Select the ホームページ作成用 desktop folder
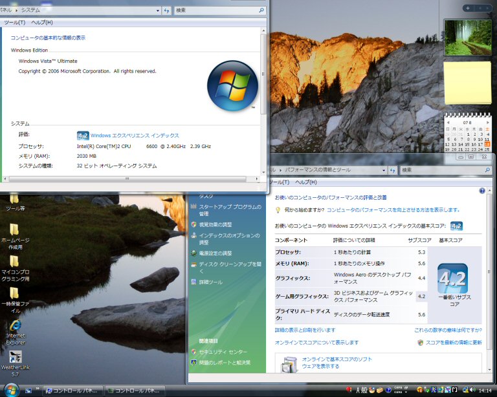 15,236
